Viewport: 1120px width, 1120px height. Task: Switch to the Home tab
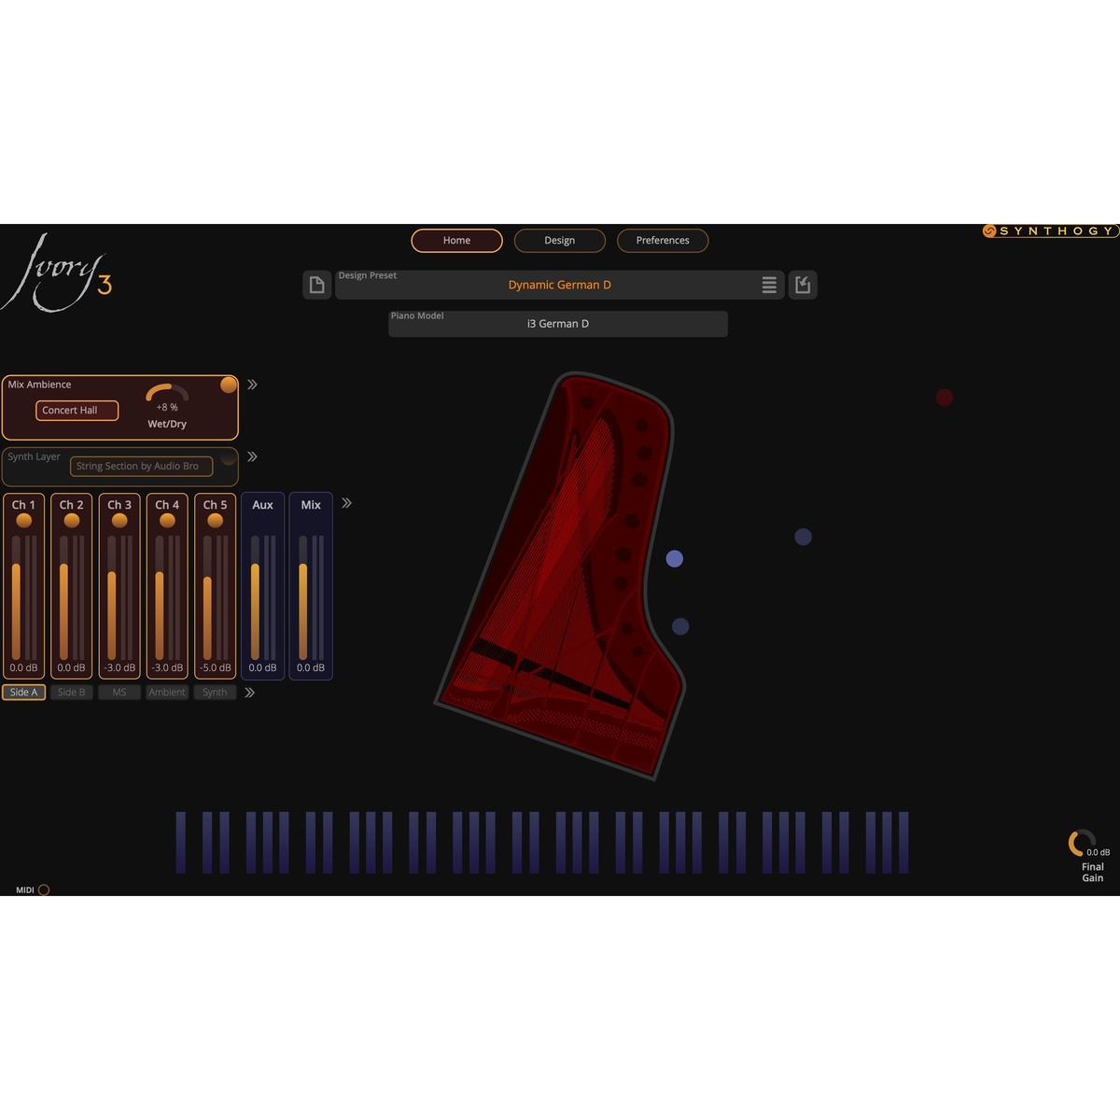pyautogui.click(x=456, y=241)
